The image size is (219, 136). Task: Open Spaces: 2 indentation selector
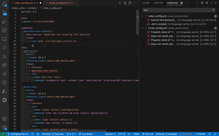110,134
